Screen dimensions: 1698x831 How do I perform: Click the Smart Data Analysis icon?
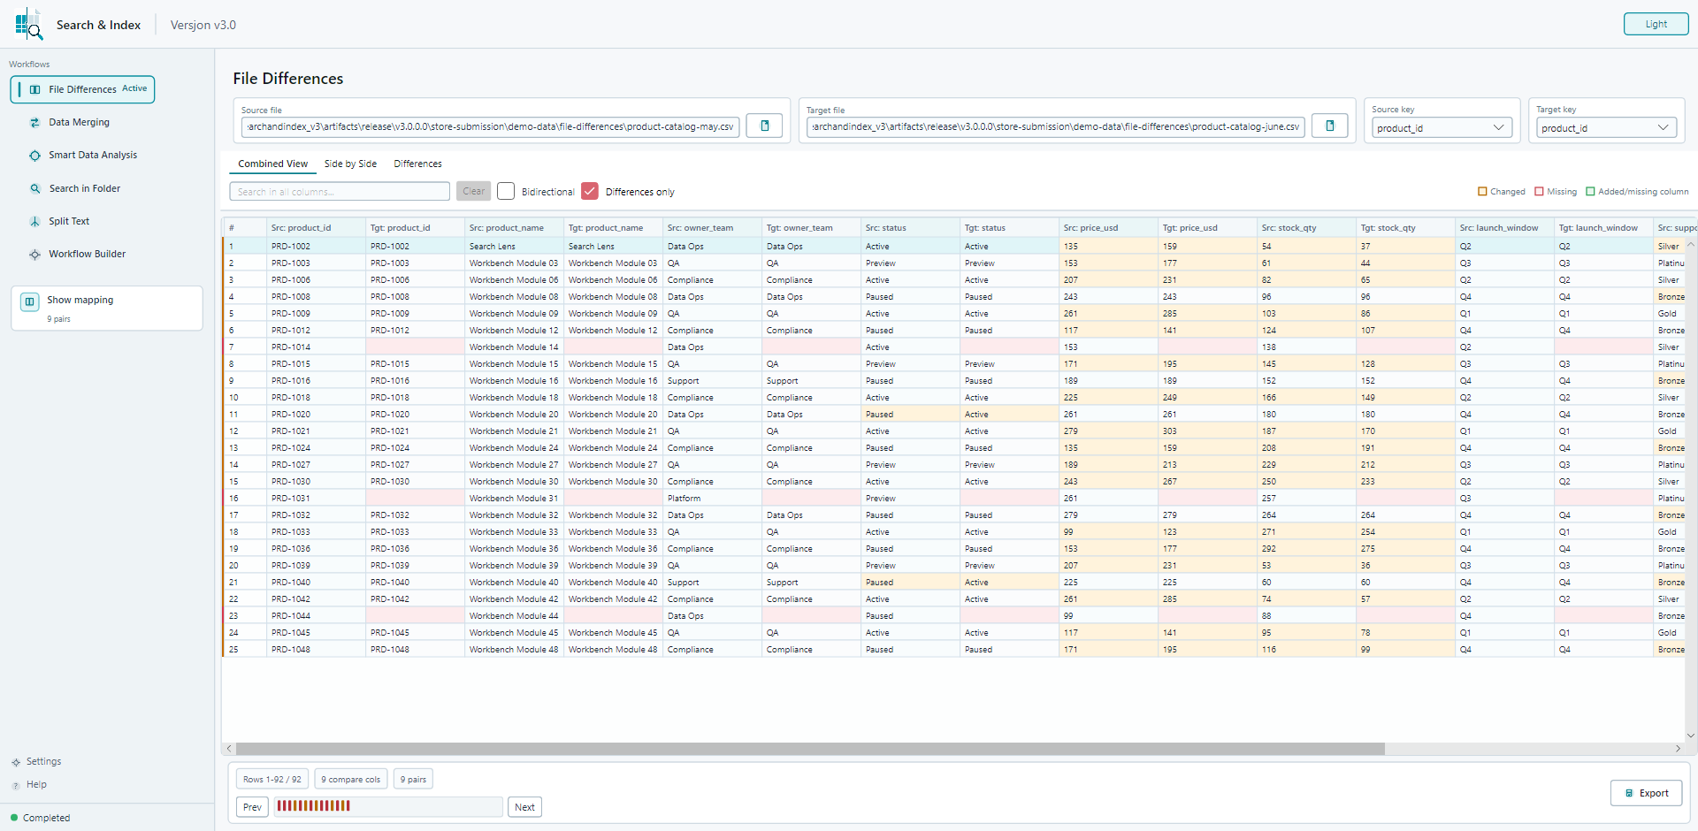[x=35, y=156]
